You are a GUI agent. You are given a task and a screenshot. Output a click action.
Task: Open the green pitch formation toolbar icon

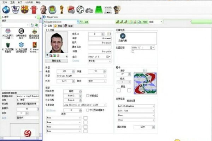(98, 10)
